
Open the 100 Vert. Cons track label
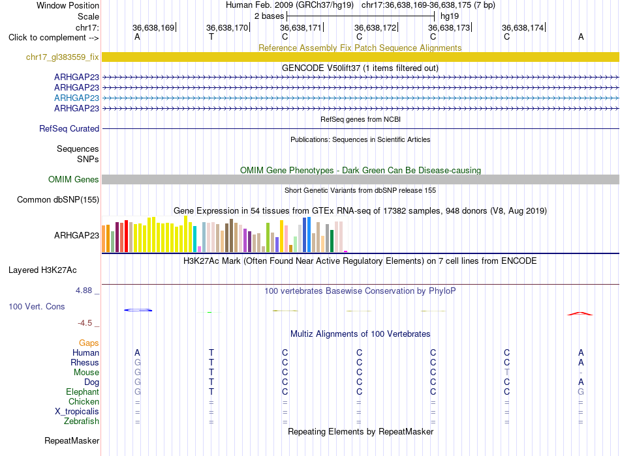tap(37, 306)
